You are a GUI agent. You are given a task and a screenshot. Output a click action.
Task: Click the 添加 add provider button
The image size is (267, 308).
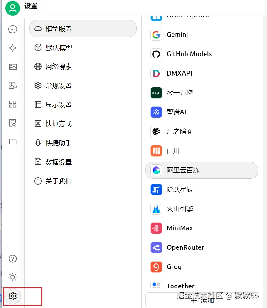click(x=202, y=300)
